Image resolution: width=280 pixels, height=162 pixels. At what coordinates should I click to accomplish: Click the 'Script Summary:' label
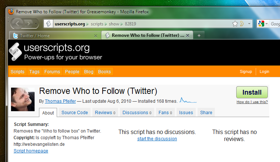(31, 124)
